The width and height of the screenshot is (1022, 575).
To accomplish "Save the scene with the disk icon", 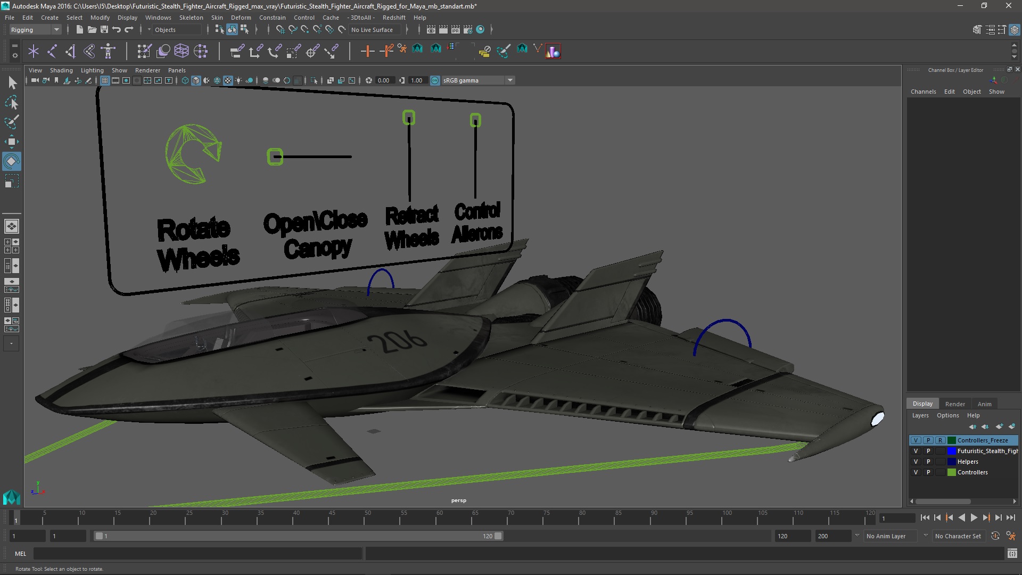I will click(x=104, y=30).
